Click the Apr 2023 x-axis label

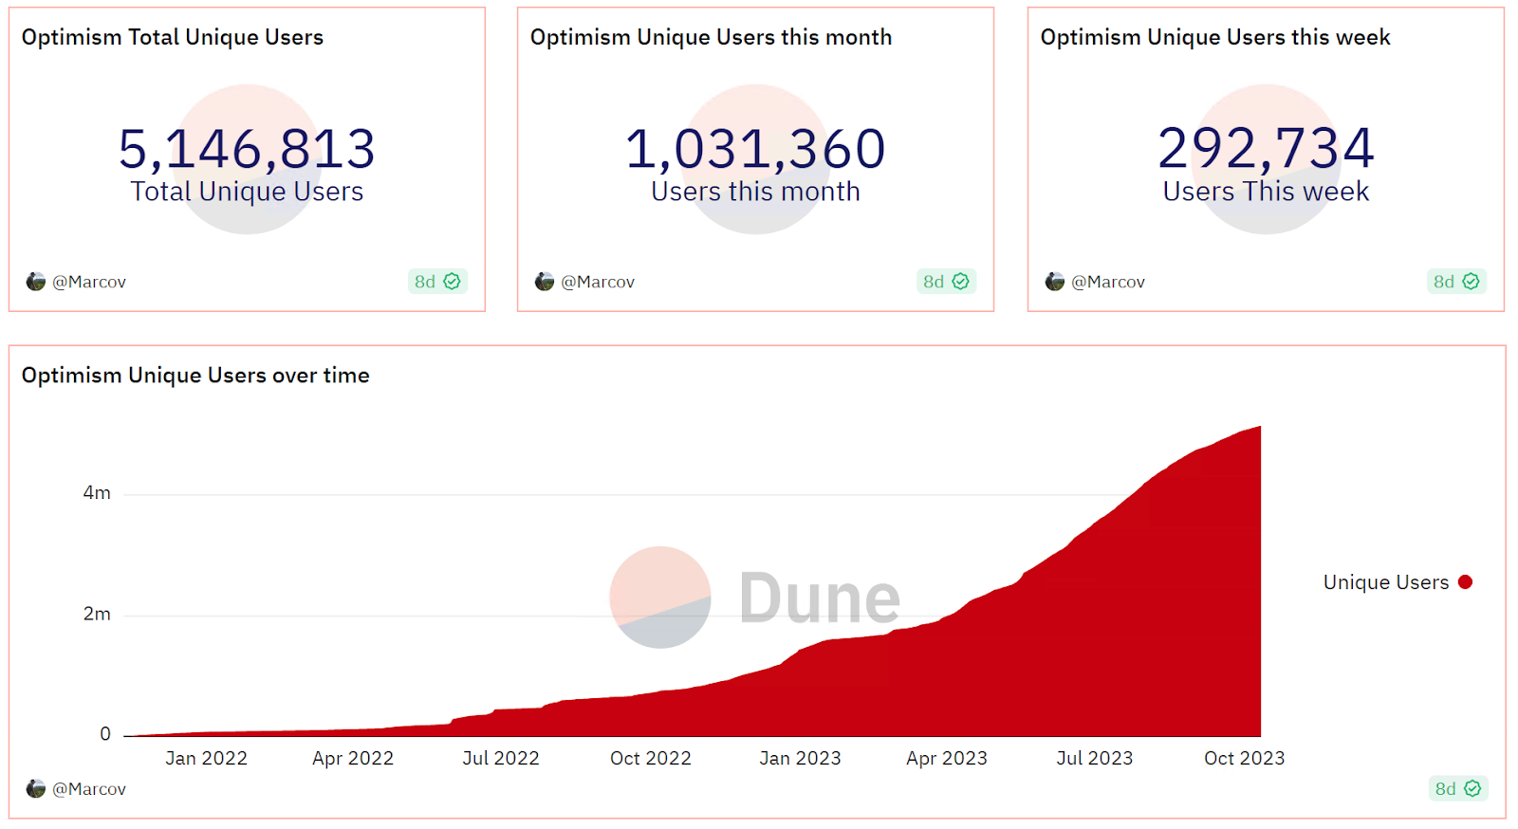tap(947, 759)
